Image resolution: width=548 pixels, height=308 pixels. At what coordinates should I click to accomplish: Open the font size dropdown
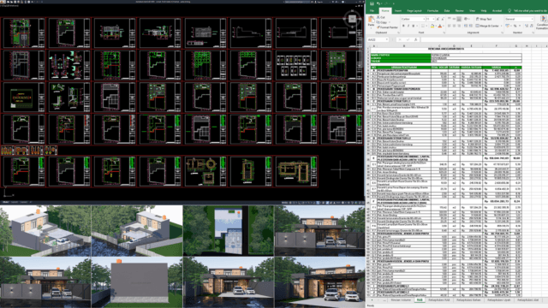(x=433, y=19)
